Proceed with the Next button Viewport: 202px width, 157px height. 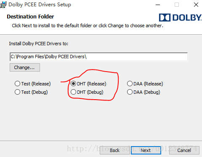146,150
